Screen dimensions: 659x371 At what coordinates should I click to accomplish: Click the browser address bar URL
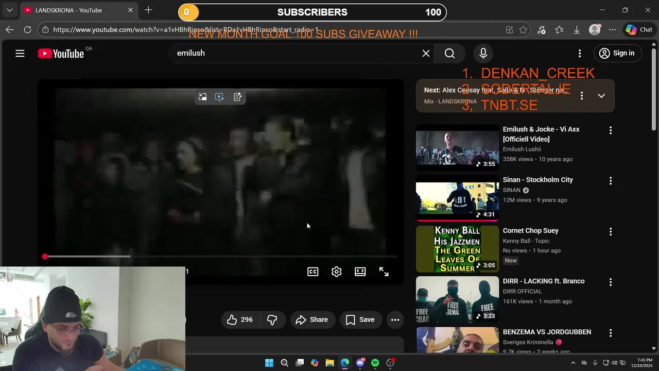click(x=185, y=30)
